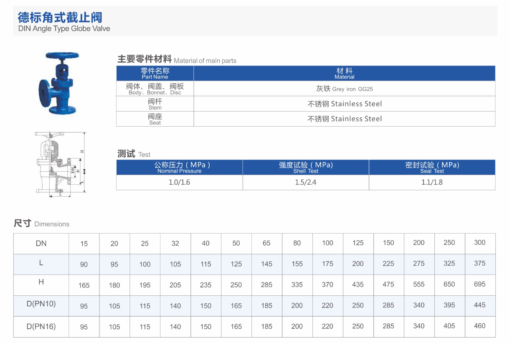Click the 'Seal Test' header cell
The width and height of the screenshot is (510, 343).
432,167
